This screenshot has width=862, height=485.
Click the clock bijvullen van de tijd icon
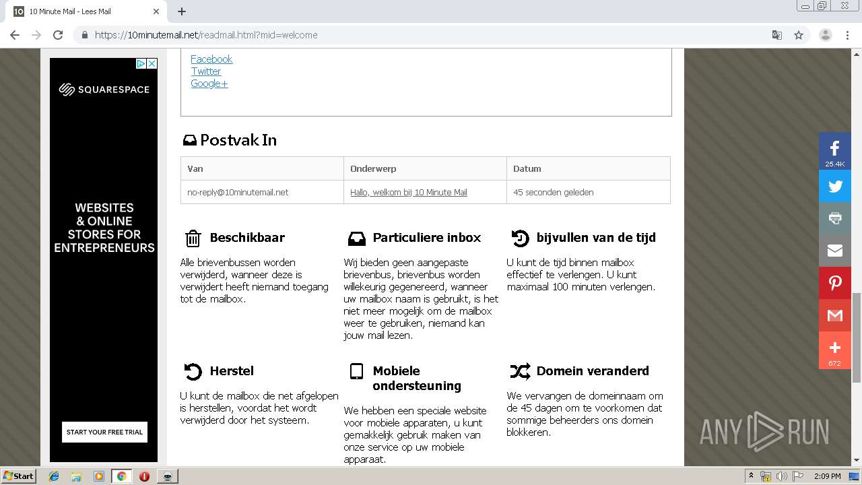point(520,238)
